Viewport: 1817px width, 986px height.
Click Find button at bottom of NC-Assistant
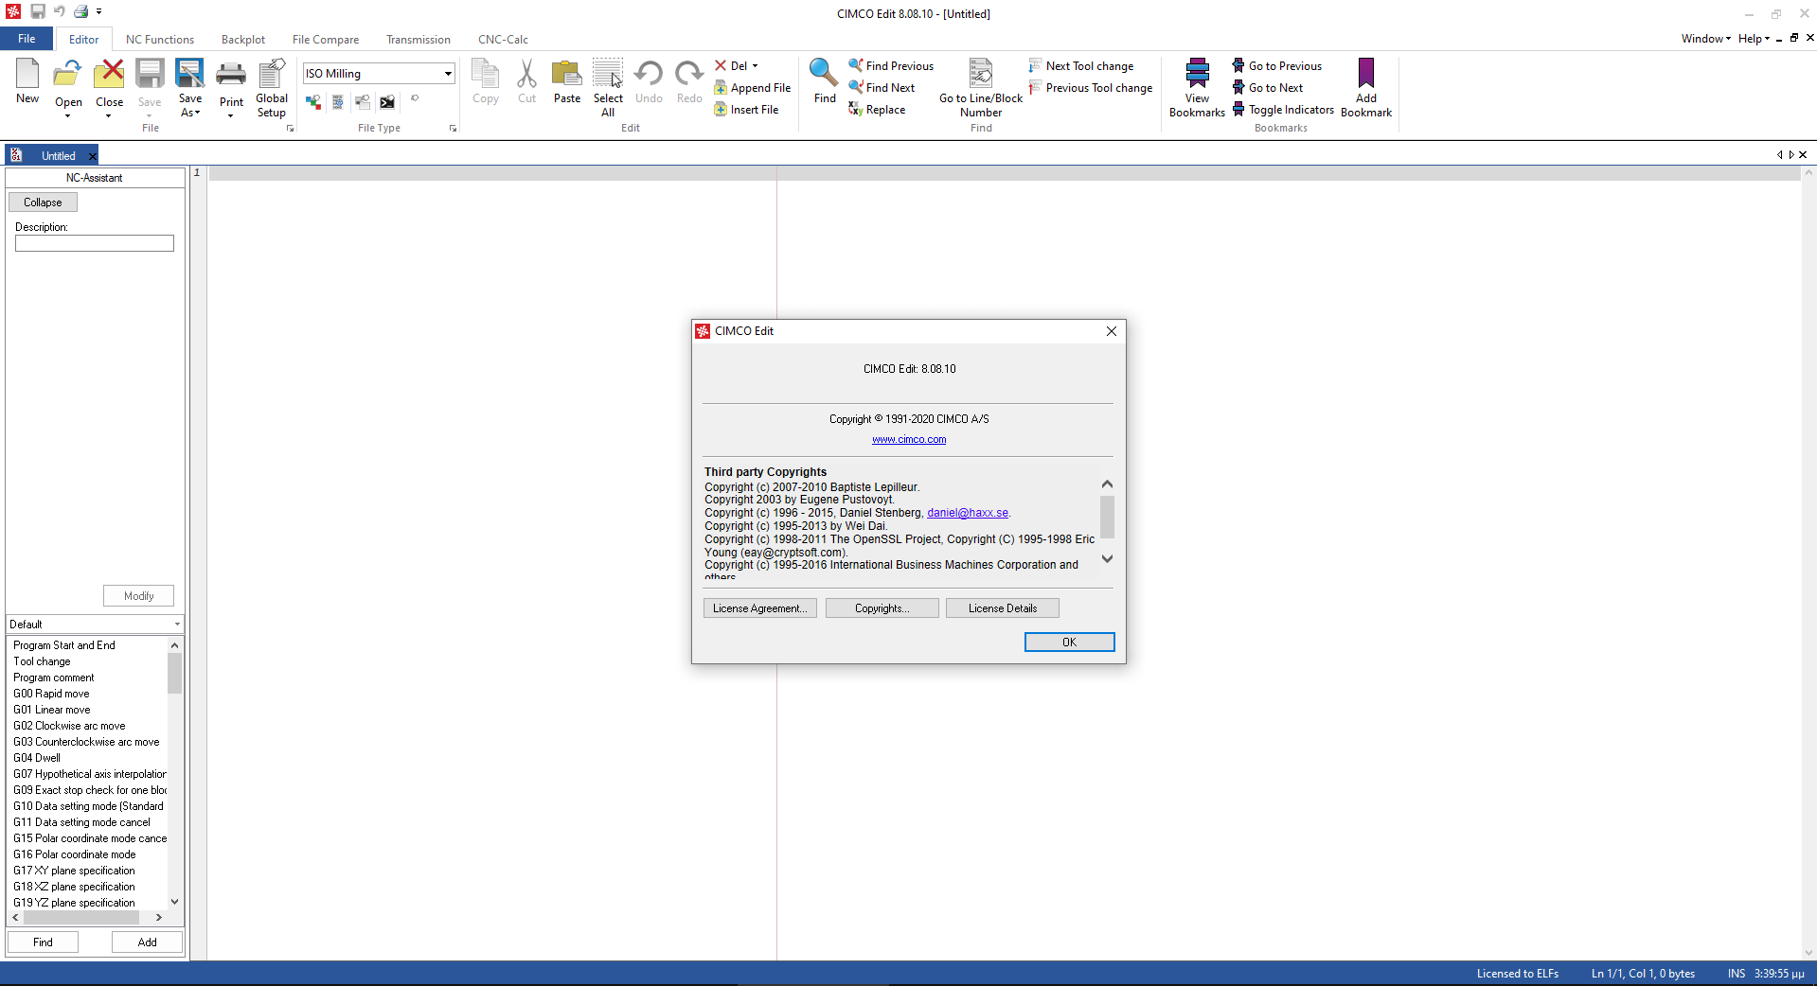(43, 942)
